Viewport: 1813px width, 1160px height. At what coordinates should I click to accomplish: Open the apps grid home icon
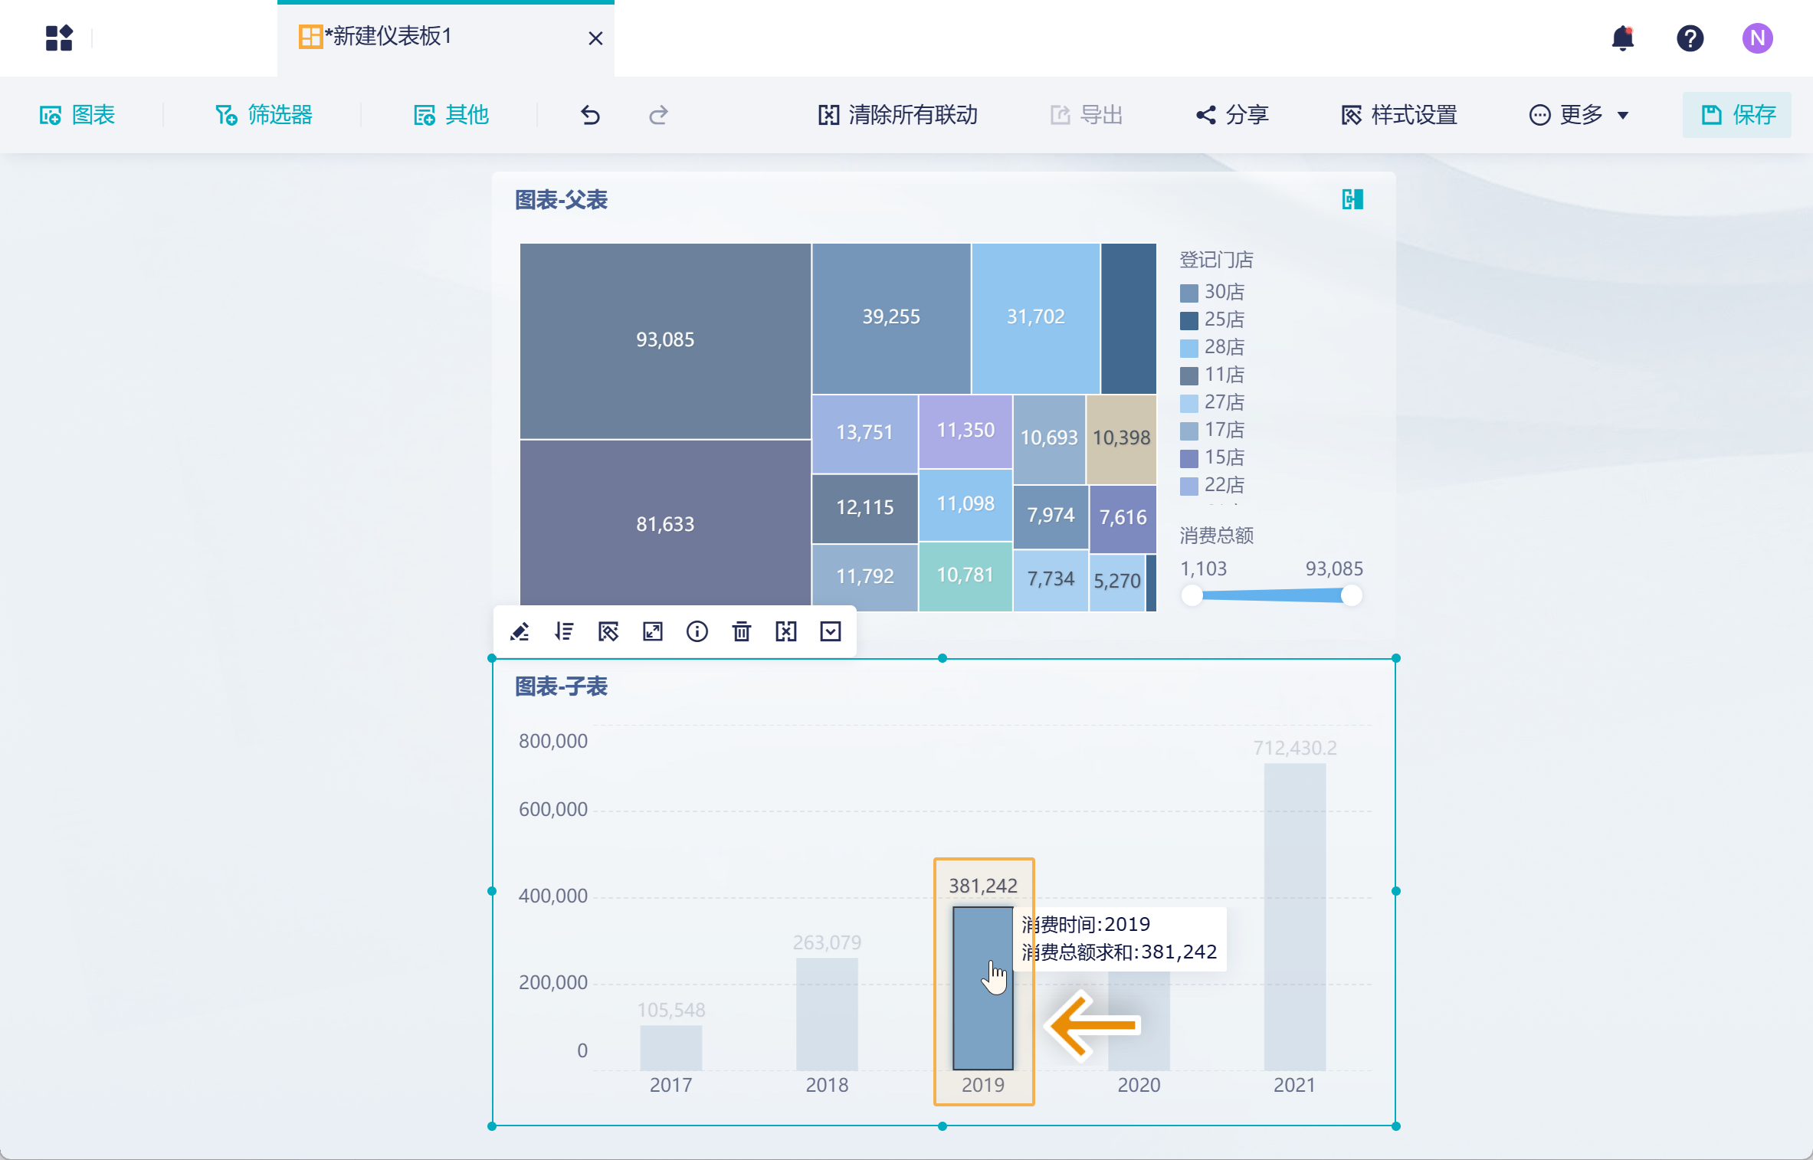59,38
